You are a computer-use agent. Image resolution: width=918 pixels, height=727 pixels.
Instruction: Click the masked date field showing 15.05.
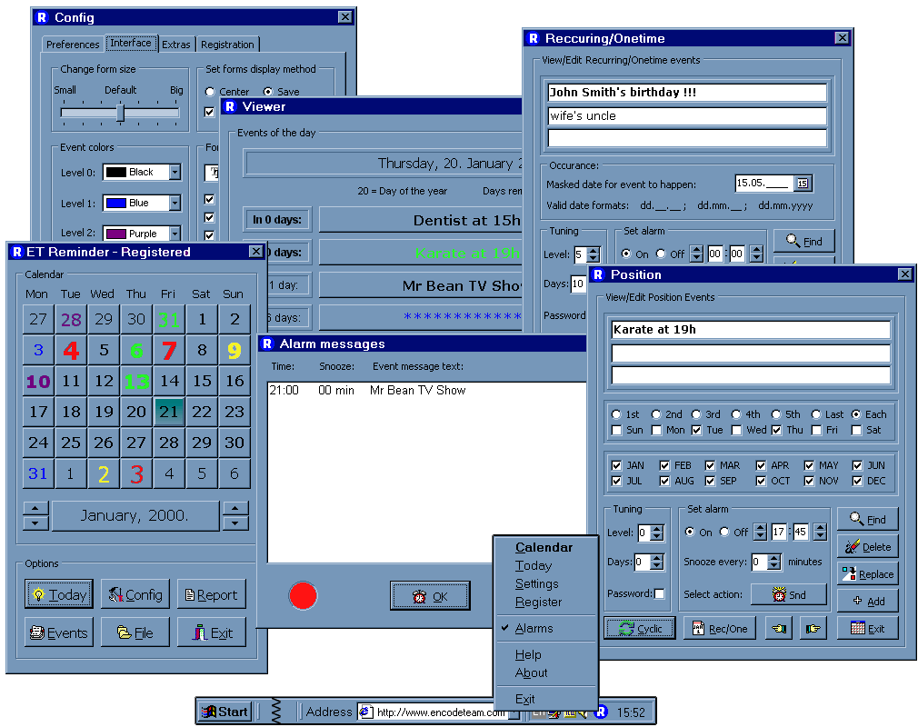[x=764, y=184]
